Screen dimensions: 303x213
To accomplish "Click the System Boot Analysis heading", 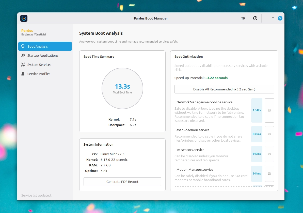I will [x=101, y=33].
